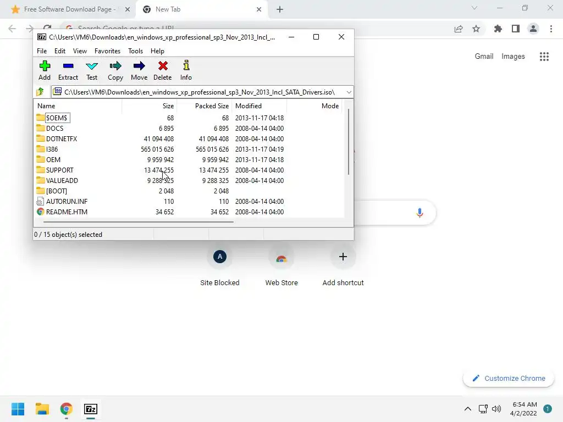The image size is (563, 422).
Task: Open the Tools menu
Action: tap(135, 51)
